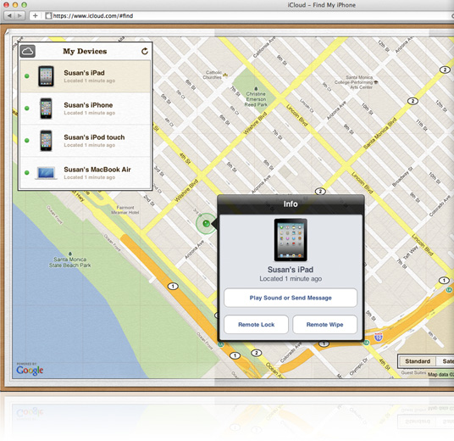
Task: Select the Susan's iPad device icon
Action: (46, 76)
